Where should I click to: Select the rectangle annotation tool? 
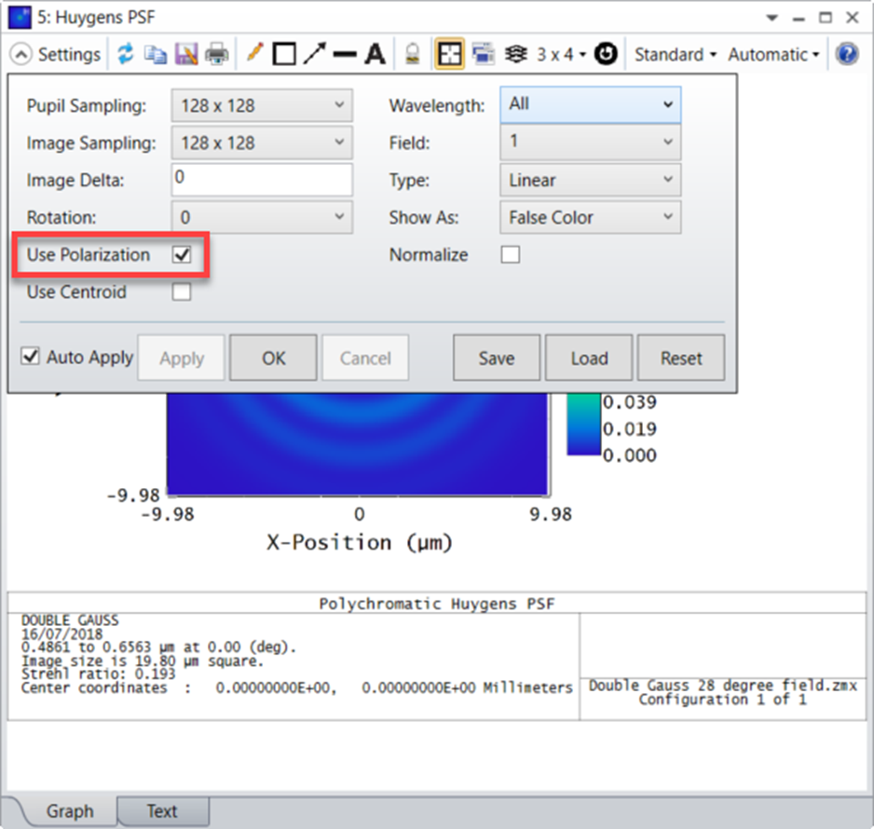[283, 54]
